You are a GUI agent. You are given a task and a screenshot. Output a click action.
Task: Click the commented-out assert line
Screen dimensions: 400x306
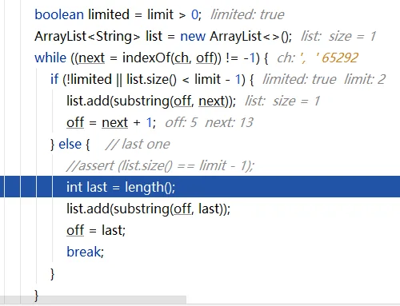click(x=160, y=165)
